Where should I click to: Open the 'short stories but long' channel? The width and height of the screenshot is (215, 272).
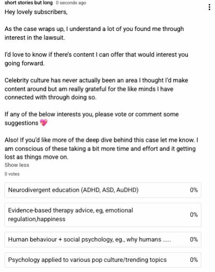pyautogui.click(x=29, y=2)
